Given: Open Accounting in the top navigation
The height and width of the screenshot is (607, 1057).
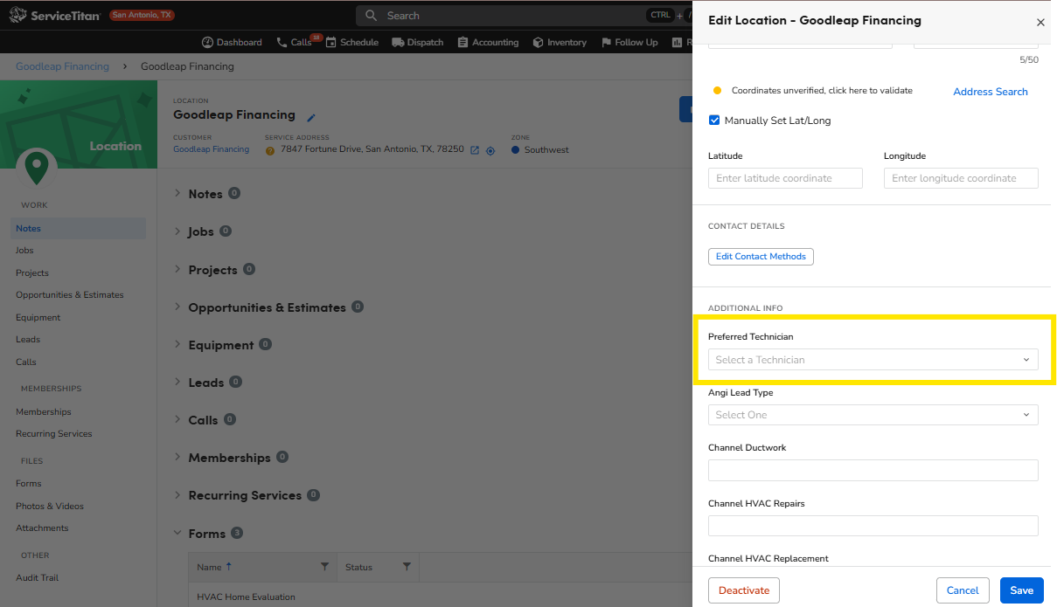Looking at the screenshot, I should [x=488, y=42].
